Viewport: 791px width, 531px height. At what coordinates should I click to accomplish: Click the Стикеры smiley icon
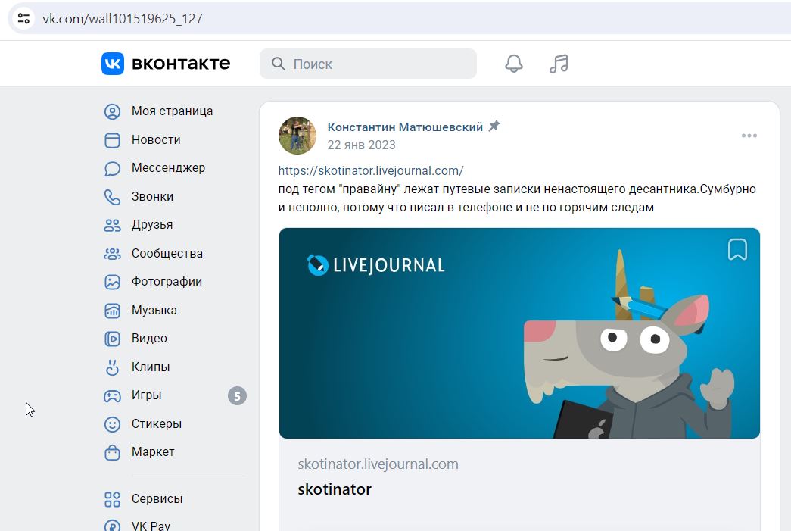coord(112,424)
